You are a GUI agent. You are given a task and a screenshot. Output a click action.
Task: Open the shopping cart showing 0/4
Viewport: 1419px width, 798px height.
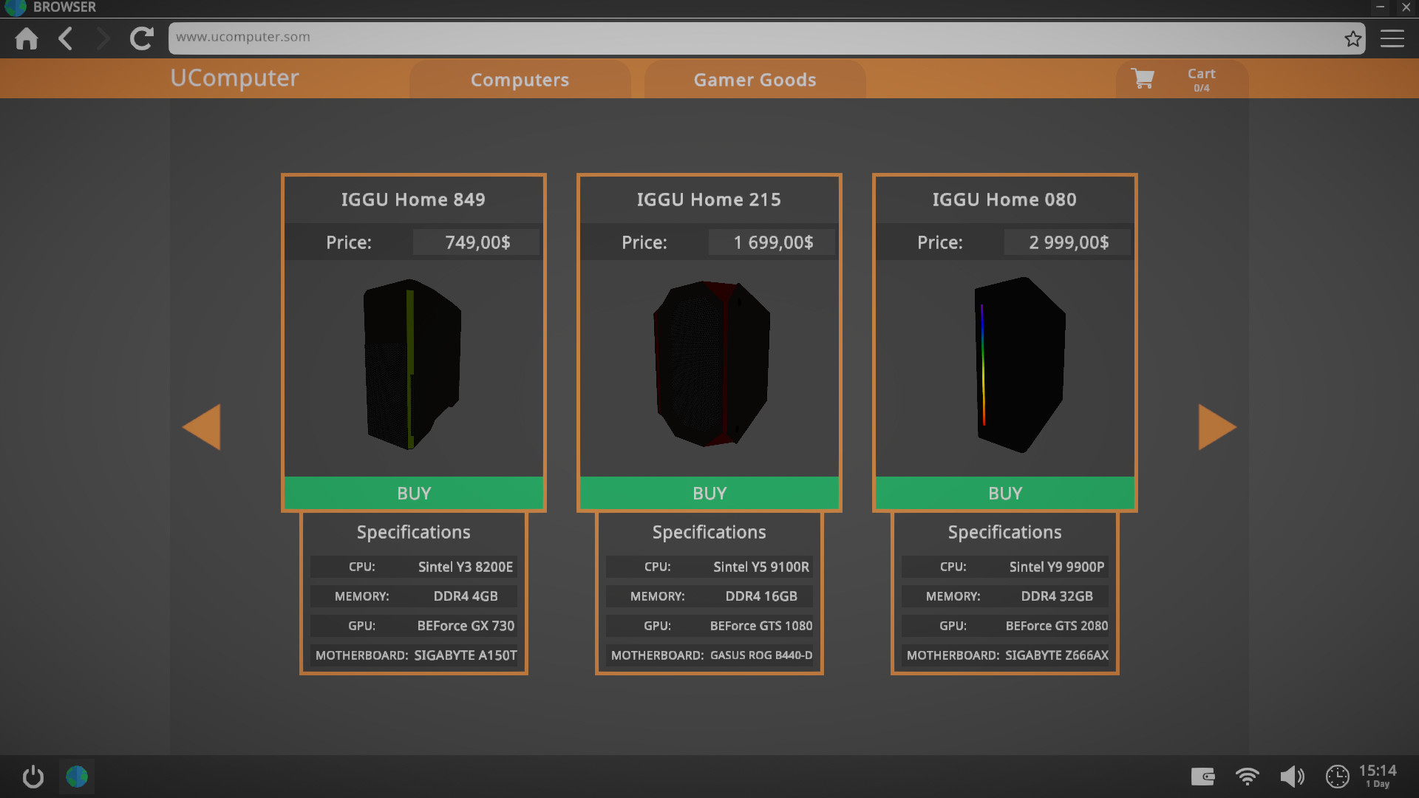(1181, 78)
